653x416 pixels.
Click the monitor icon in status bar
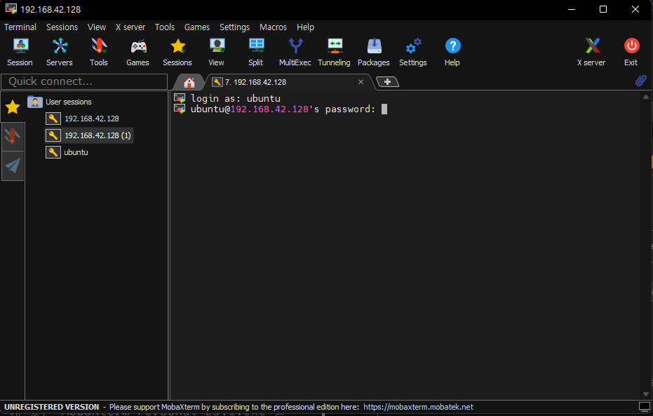[x=645, y=406]
